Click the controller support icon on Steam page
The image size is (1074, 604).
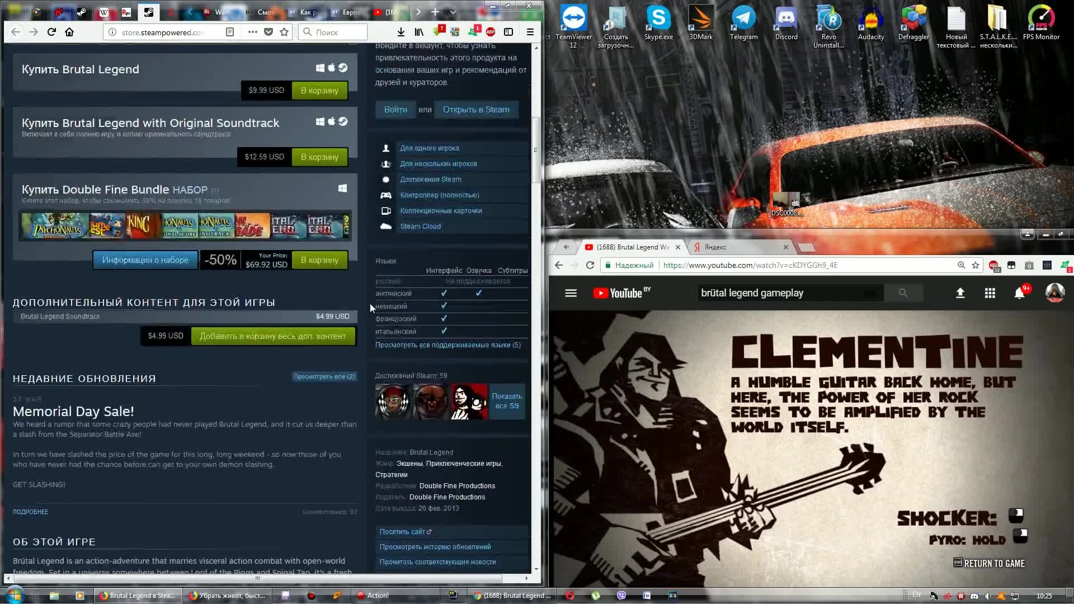(386, 195)
